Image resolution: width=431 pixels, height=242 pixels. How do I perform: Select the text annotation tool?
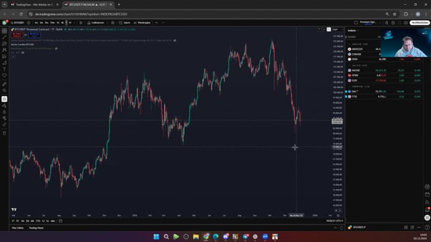pos(5,69)
